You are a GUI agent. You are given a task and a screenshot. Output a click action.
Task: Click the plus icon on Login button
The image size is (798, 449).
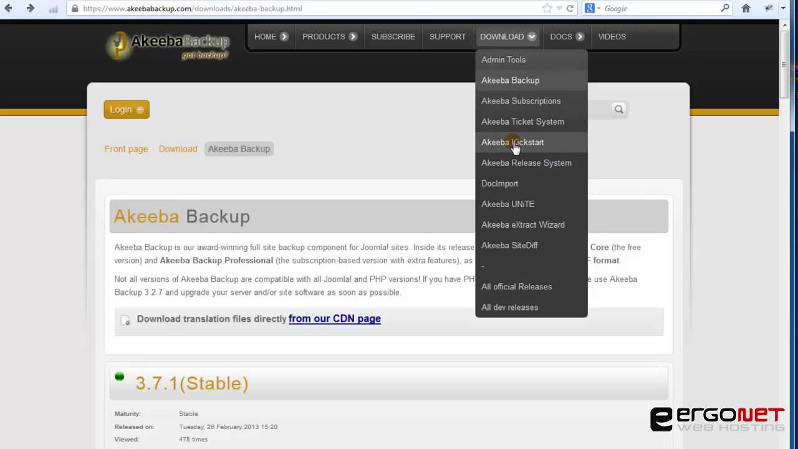click(140, 110)
